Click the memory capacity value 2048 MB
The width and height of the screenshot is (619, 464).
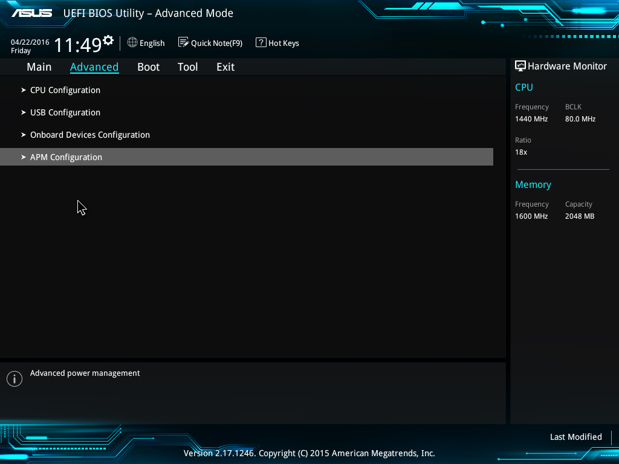pyautogui.click(x=580, y=216)
